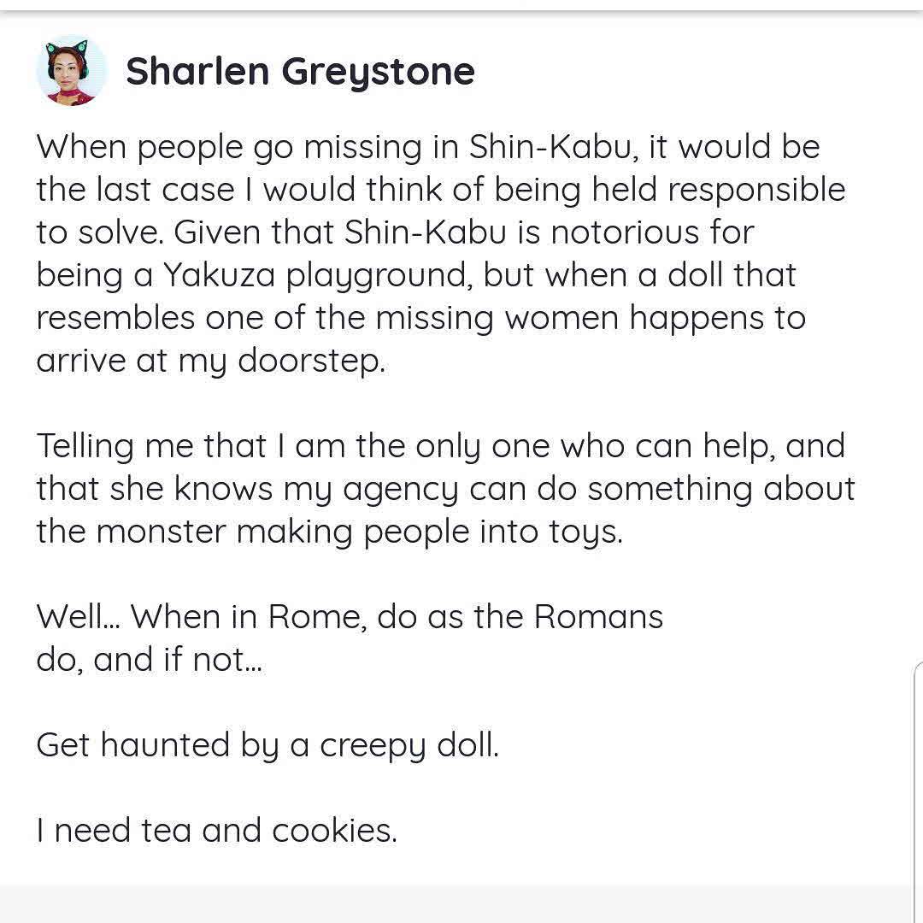
Task: Click the line "do, and if not..."
Action: pos(149,659)
